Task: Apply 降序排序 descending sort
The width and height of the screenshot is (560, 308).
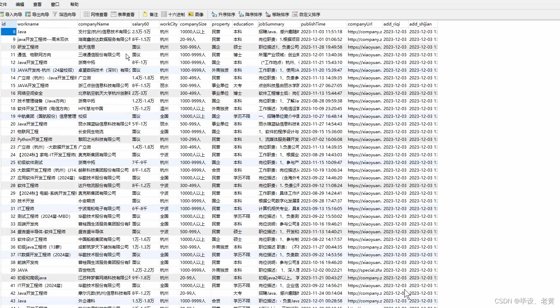Action: 250,14
